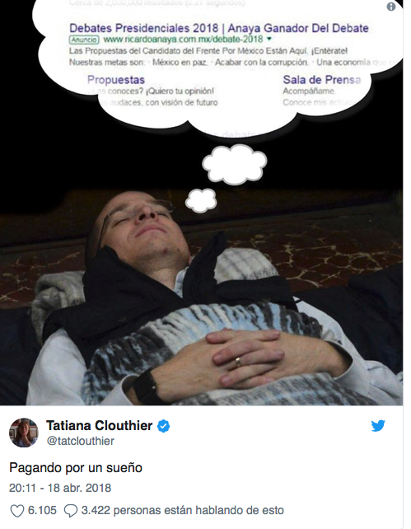Click the Twitter bird logo

click(x=378, y=425)
